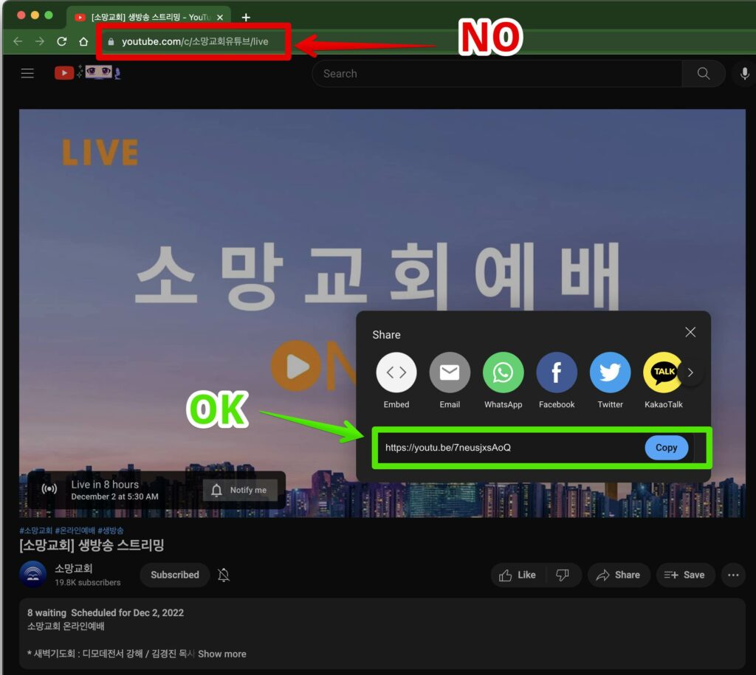Open the #소망교회 hashtag link

[35, 530]
